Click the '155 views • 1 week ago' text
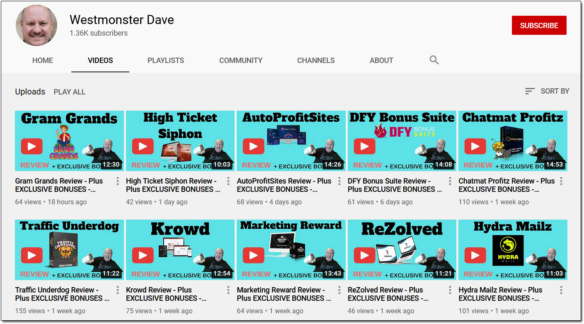The height and width of the screenshot is (324, 584). click(x=50, y=311)
